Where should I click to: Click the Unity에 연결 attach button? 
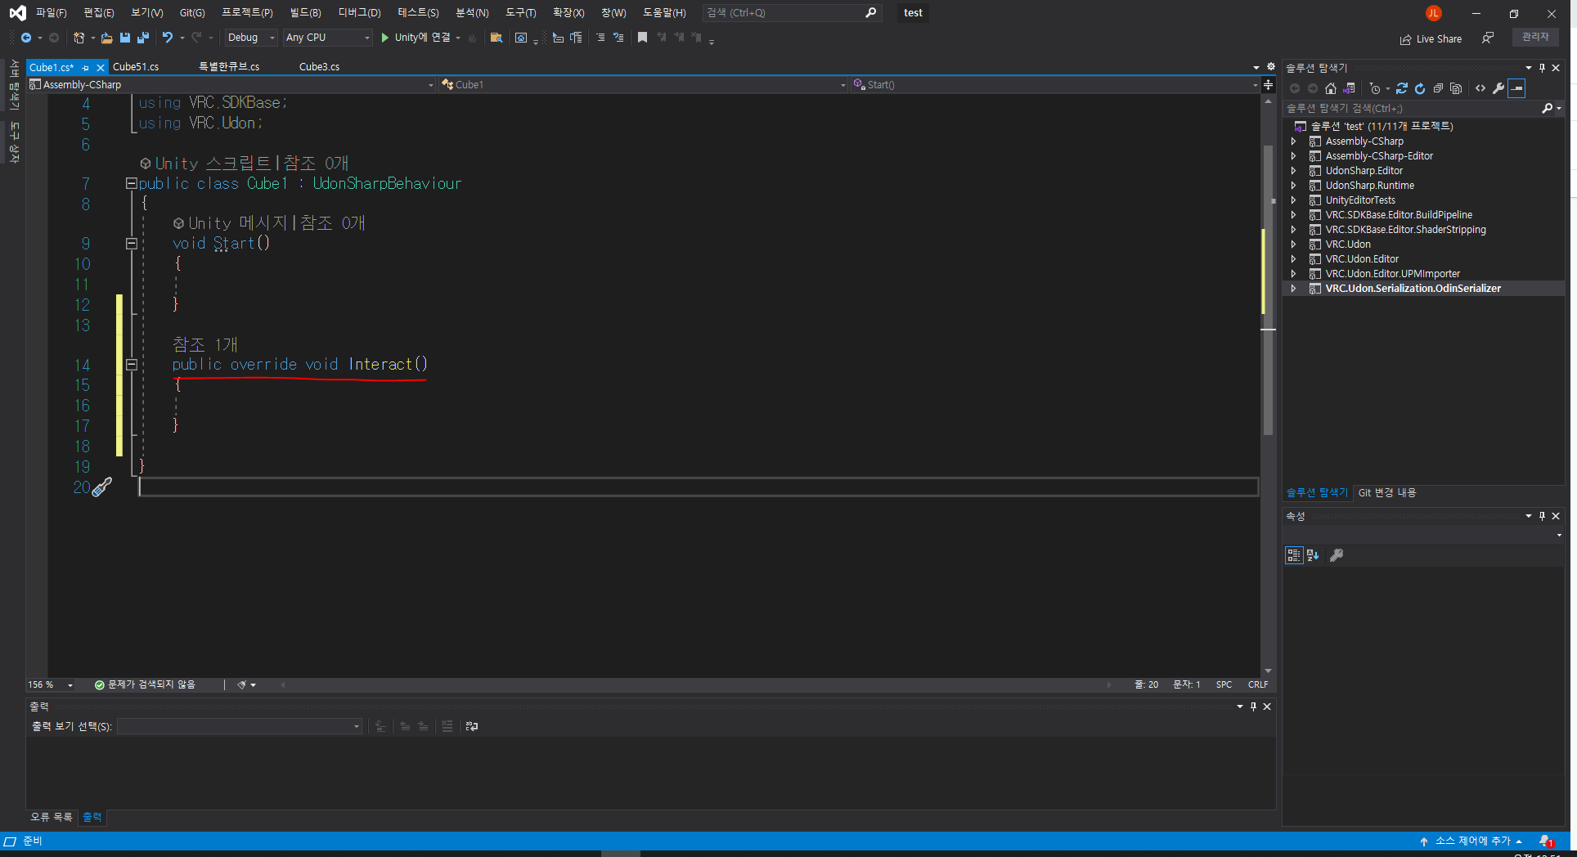(416, 38)
